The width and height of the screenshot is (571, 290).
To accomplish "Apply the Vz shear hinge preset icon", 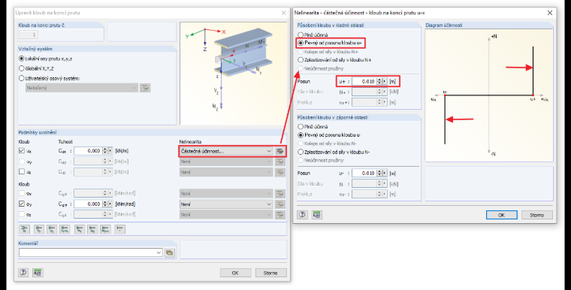I will [x=52, y=229].
